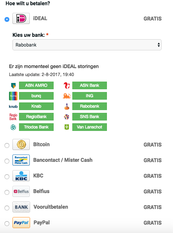Click the iDEAL payment logo icon
Image resolution: width=173 pixels, height=233 pixels.
coord(21,18)
